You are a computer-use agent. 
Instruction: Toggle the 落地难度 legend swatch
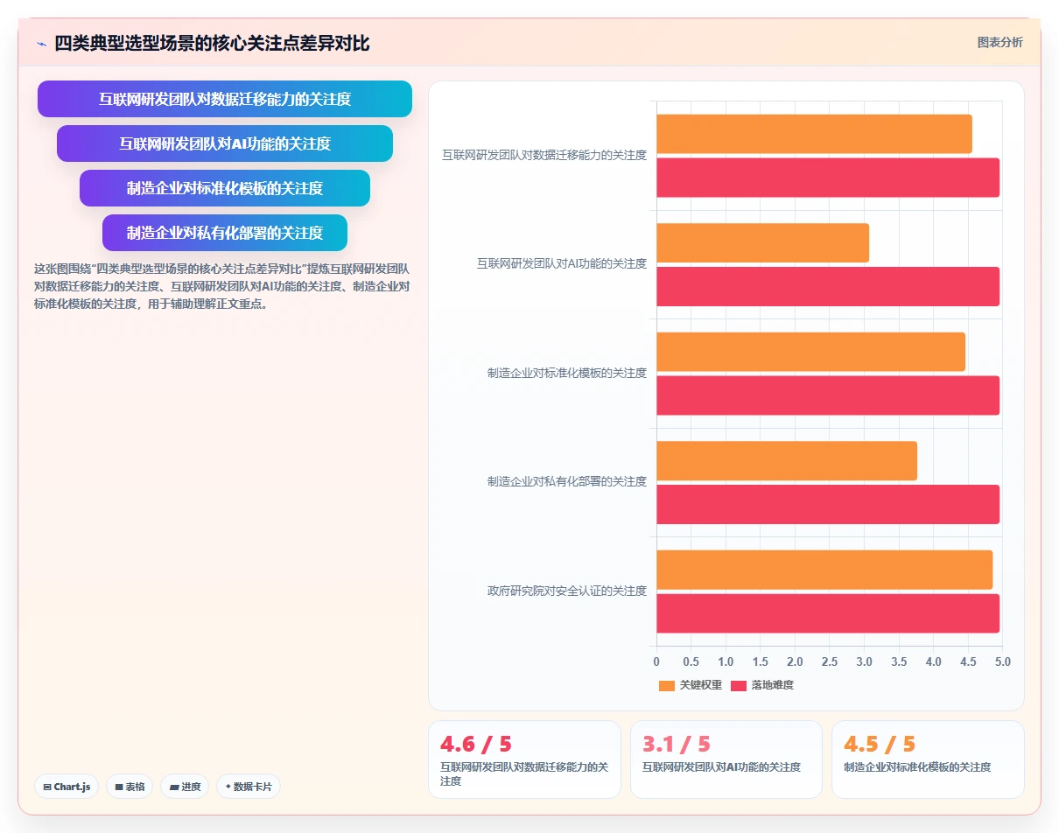[739, 685]
